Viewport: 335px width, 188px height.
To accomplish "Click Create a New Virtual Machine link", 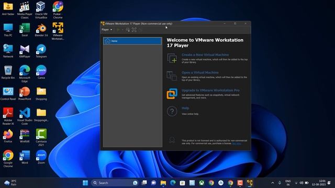I will tap(205, 55).
